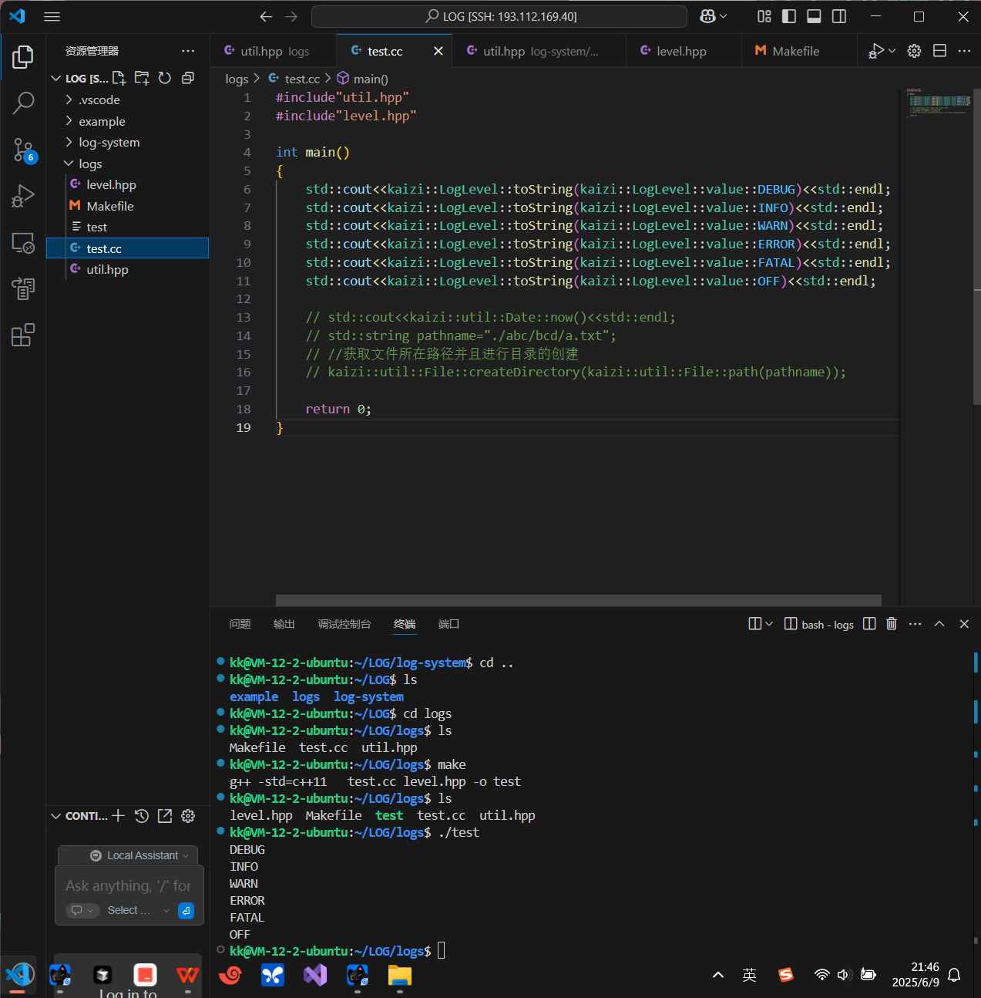The height and width of the screenshot is (998, 981).
Task: Start new Continue session with plus icon
Action: point(118,815)
